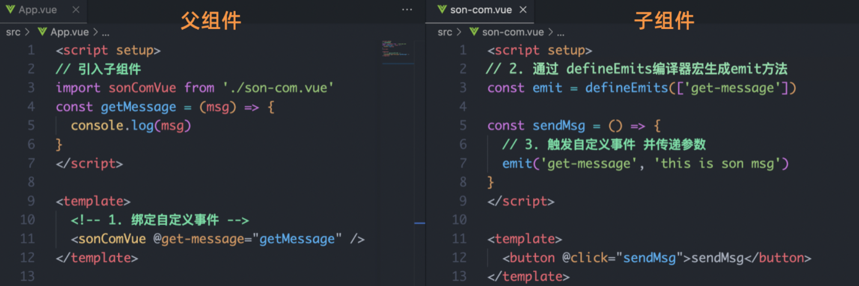Image resolution: width=859 pixels, height=286 pixels.
Task: Click src in the App.vue breadcrumb
Action: click(13, 32)
